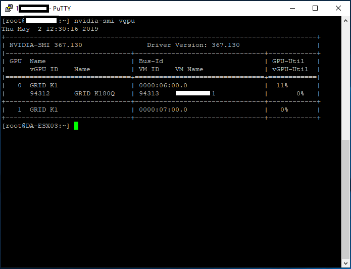The image size is (351, 269).
Task: Click VM ID value '94313'
Action: tap(149, 93)
